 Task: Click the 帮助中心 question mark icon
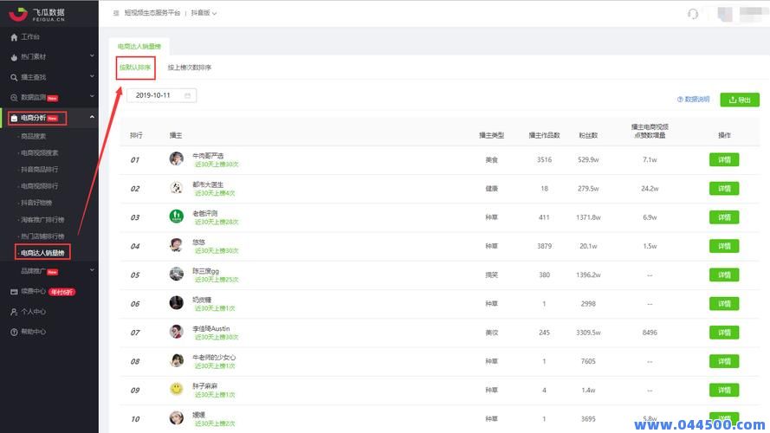pyautogui.click(x=14, y=332)
